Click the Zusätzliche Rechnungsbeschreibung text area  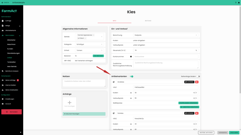coord(166,65)
